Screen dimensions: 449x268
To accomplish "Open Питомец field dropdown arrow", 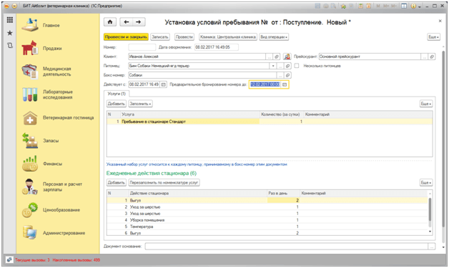I will point(273,66).
